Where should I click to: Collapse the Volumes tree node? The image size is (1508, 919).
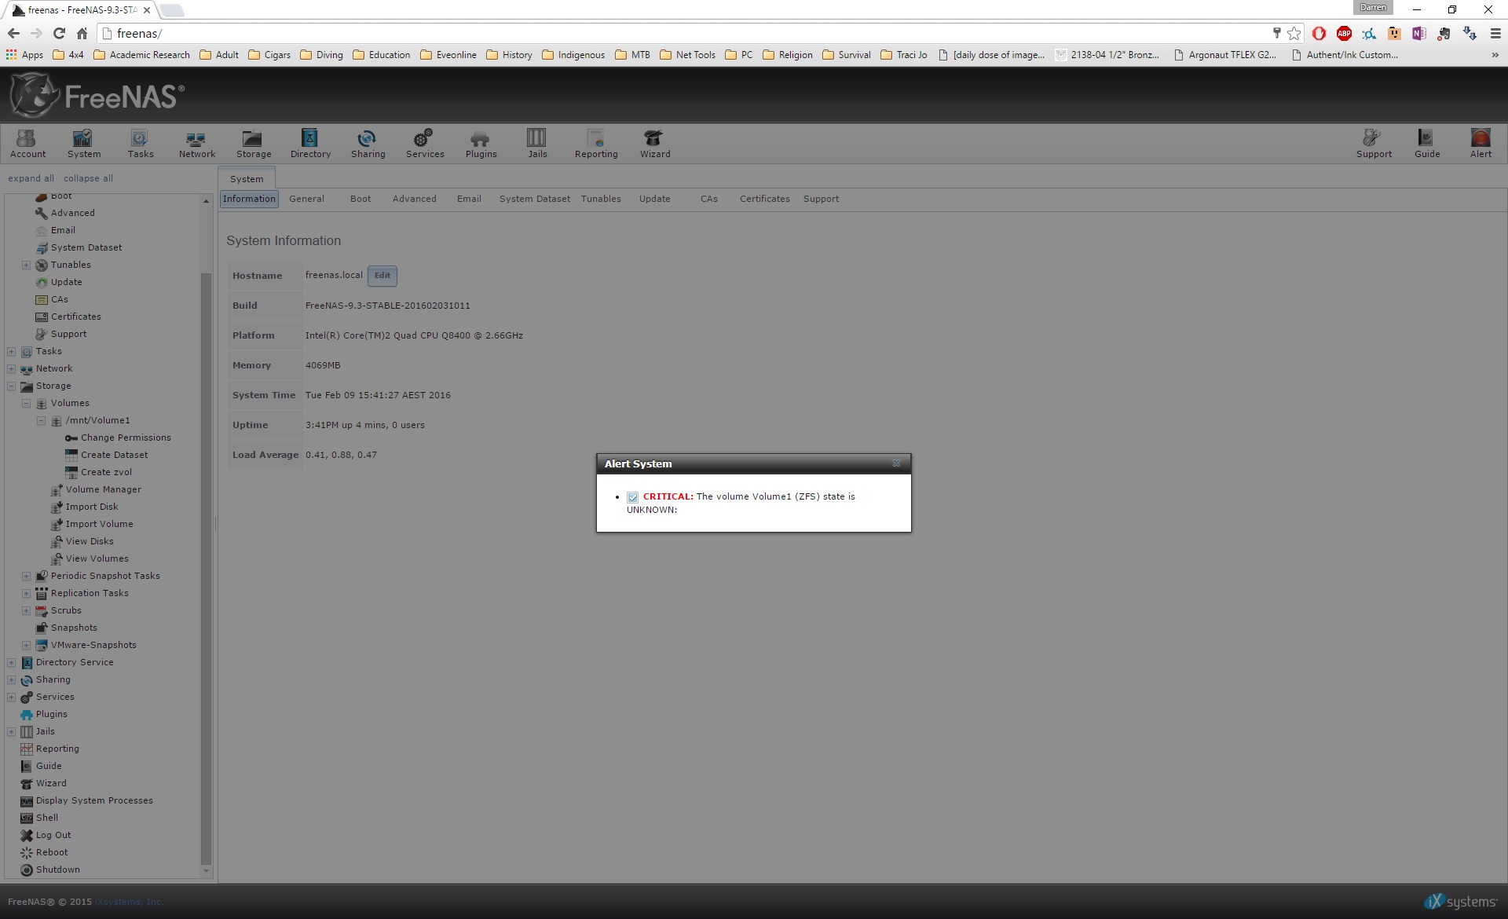tap(26, 403)
